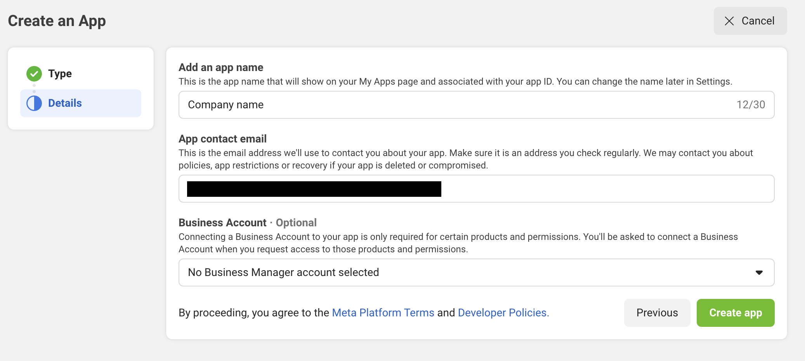
Task: Click the 12/30 character counter
Action: click(x=751, y=105)
